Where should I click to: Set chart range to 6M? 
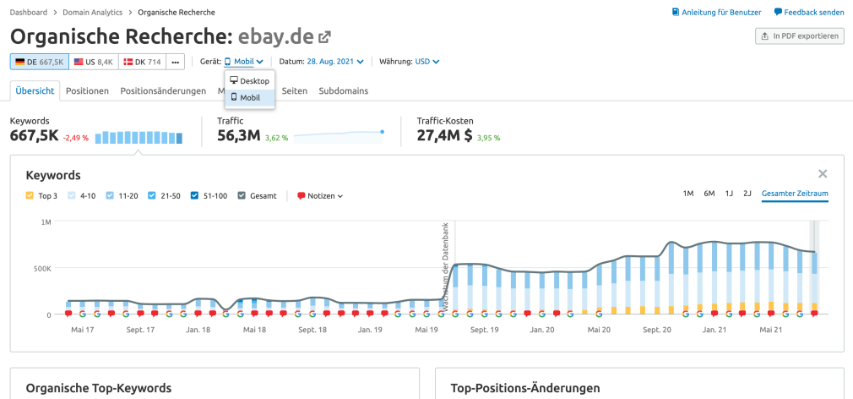point(709,194)
